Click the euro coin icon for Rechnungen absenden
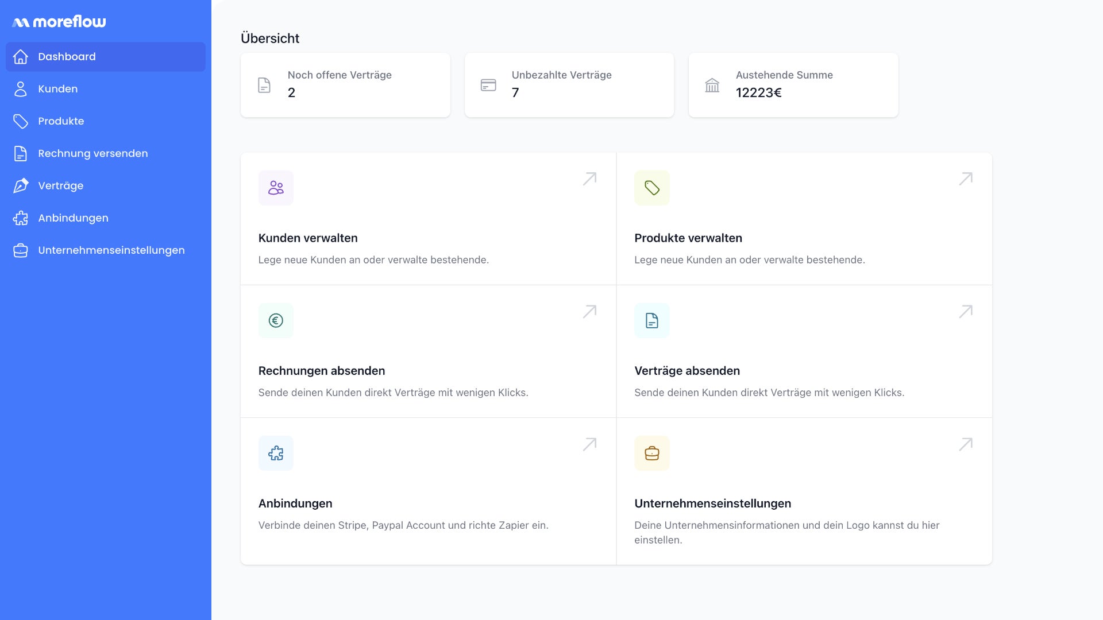This screenshot has height=620, width=1103. [276, 320]
